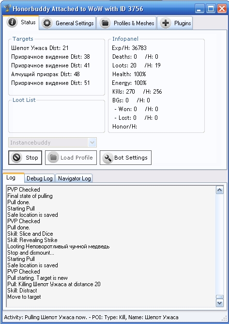The width and height of the screenshot is (229, 324).
Task: Select the Instancebuddy combo box field
Action: pos(52,143)
